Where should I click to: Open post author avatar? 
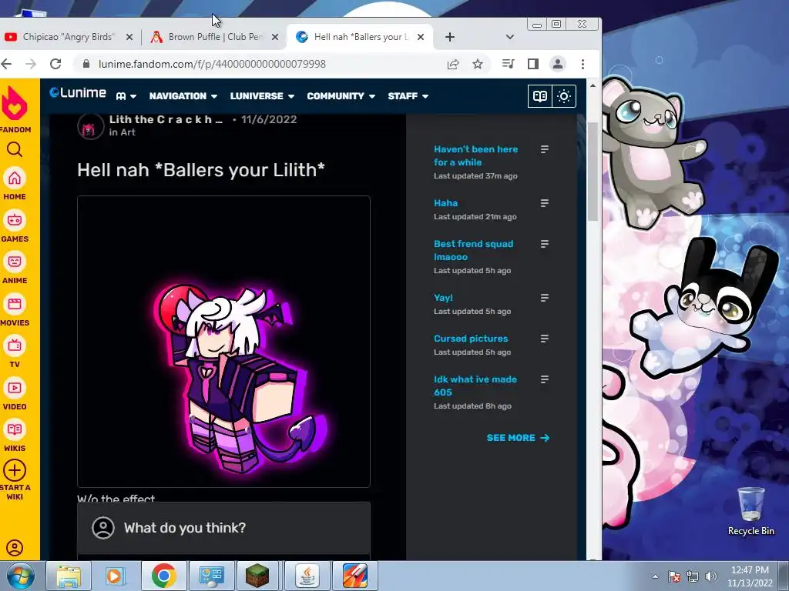(91, 126)
